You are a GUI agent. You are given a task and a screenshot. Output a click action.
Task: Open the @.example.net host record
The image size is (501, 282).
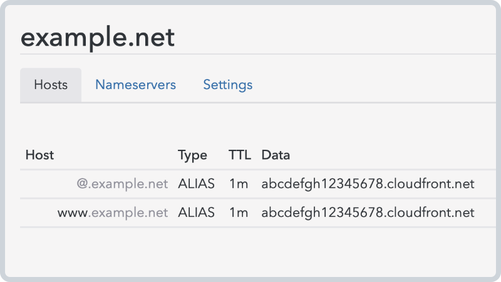[122, 184]
